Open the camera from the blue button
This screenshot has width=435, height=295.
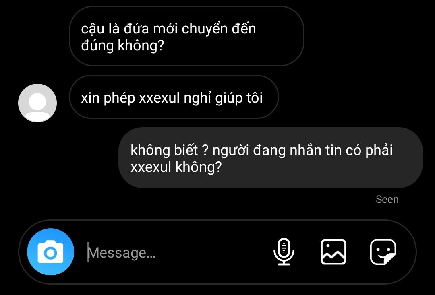coord(50,252)
